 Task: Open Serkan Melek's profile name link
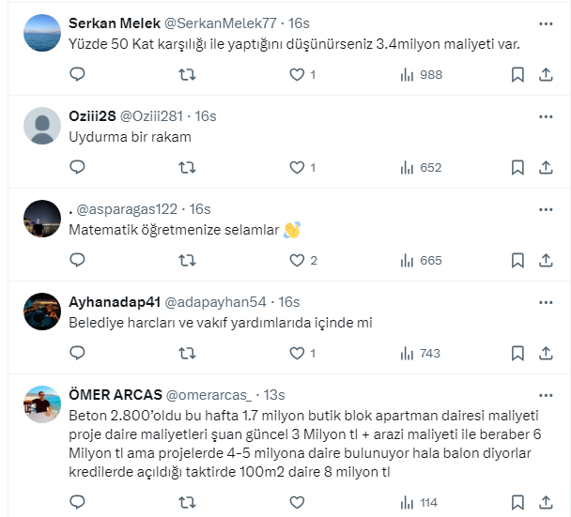(x=115, y=23)
